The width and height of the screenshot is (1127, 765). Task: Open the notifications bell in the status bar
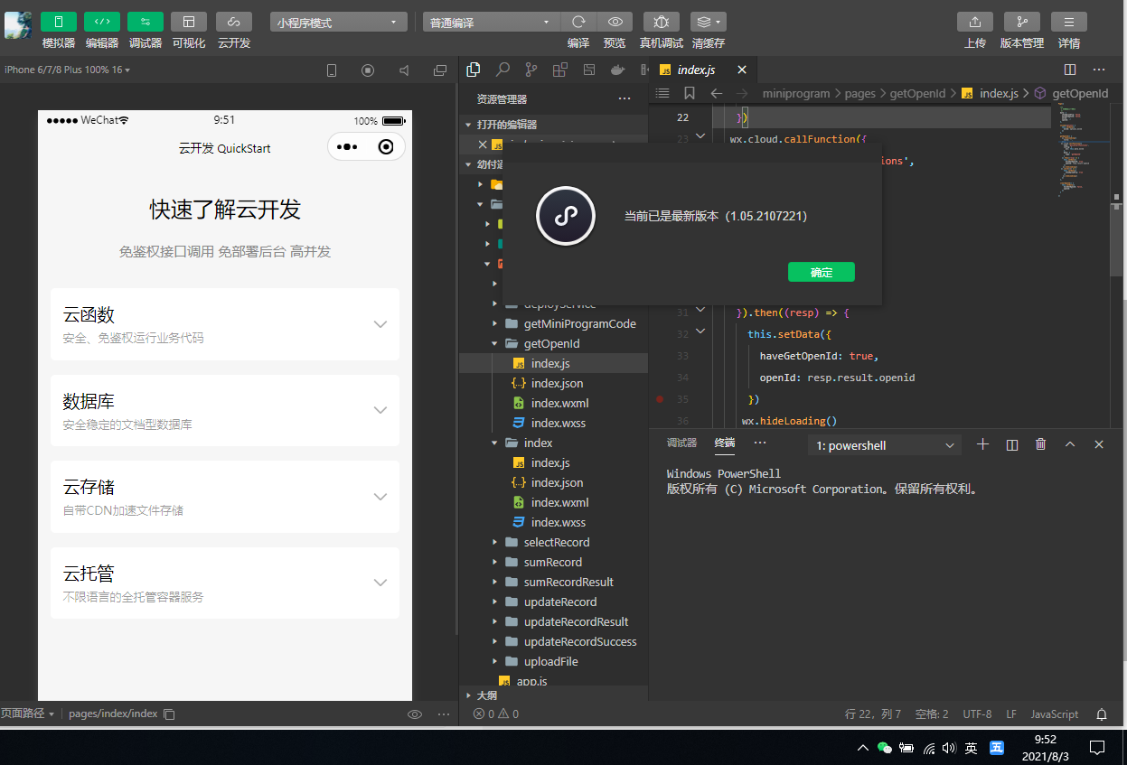(x=1102, y=714)
